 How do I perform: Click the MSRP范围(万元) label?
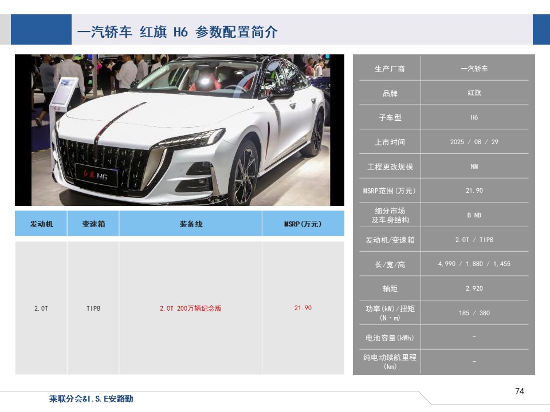pyautogui.click(x=390, y=191)
